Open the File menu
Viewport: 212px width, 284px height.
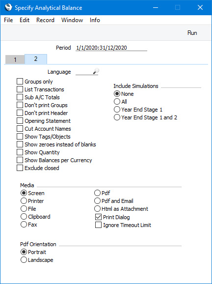click(8, 20)
